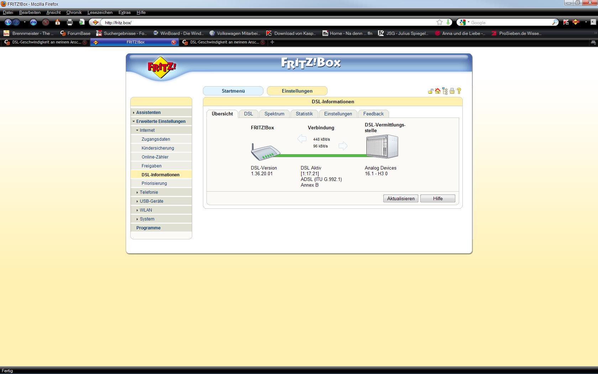Click the URL address field
Image resolution: width=598 pixels, height=374 pixels.
click(269, 22)
